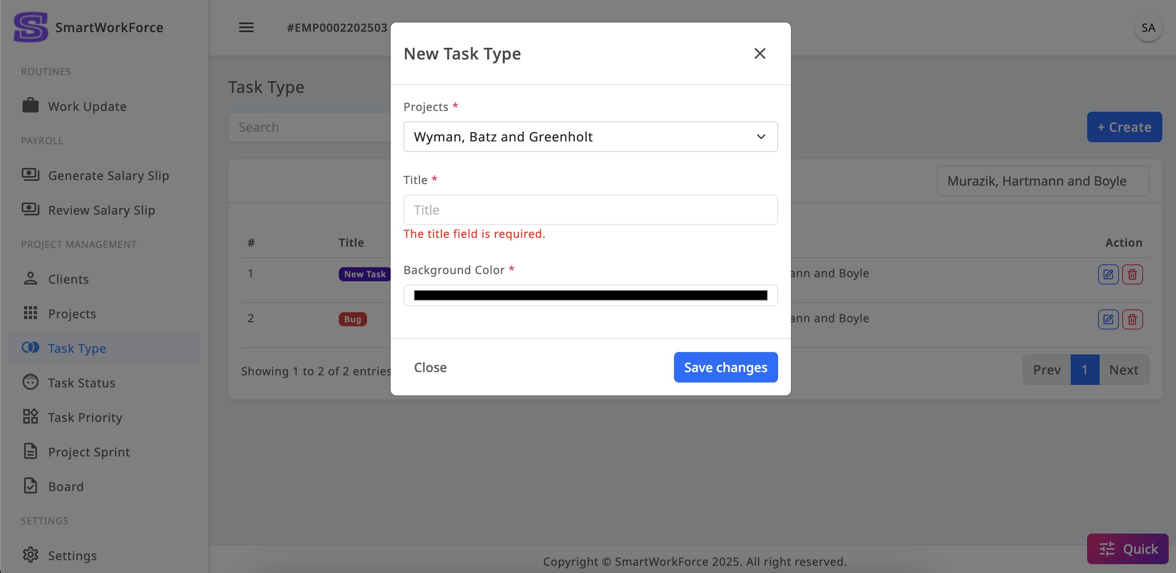This screenshot has width=1176, height=573.
Task: Close the New Task Type dialog with X
Action: (760, 53)
